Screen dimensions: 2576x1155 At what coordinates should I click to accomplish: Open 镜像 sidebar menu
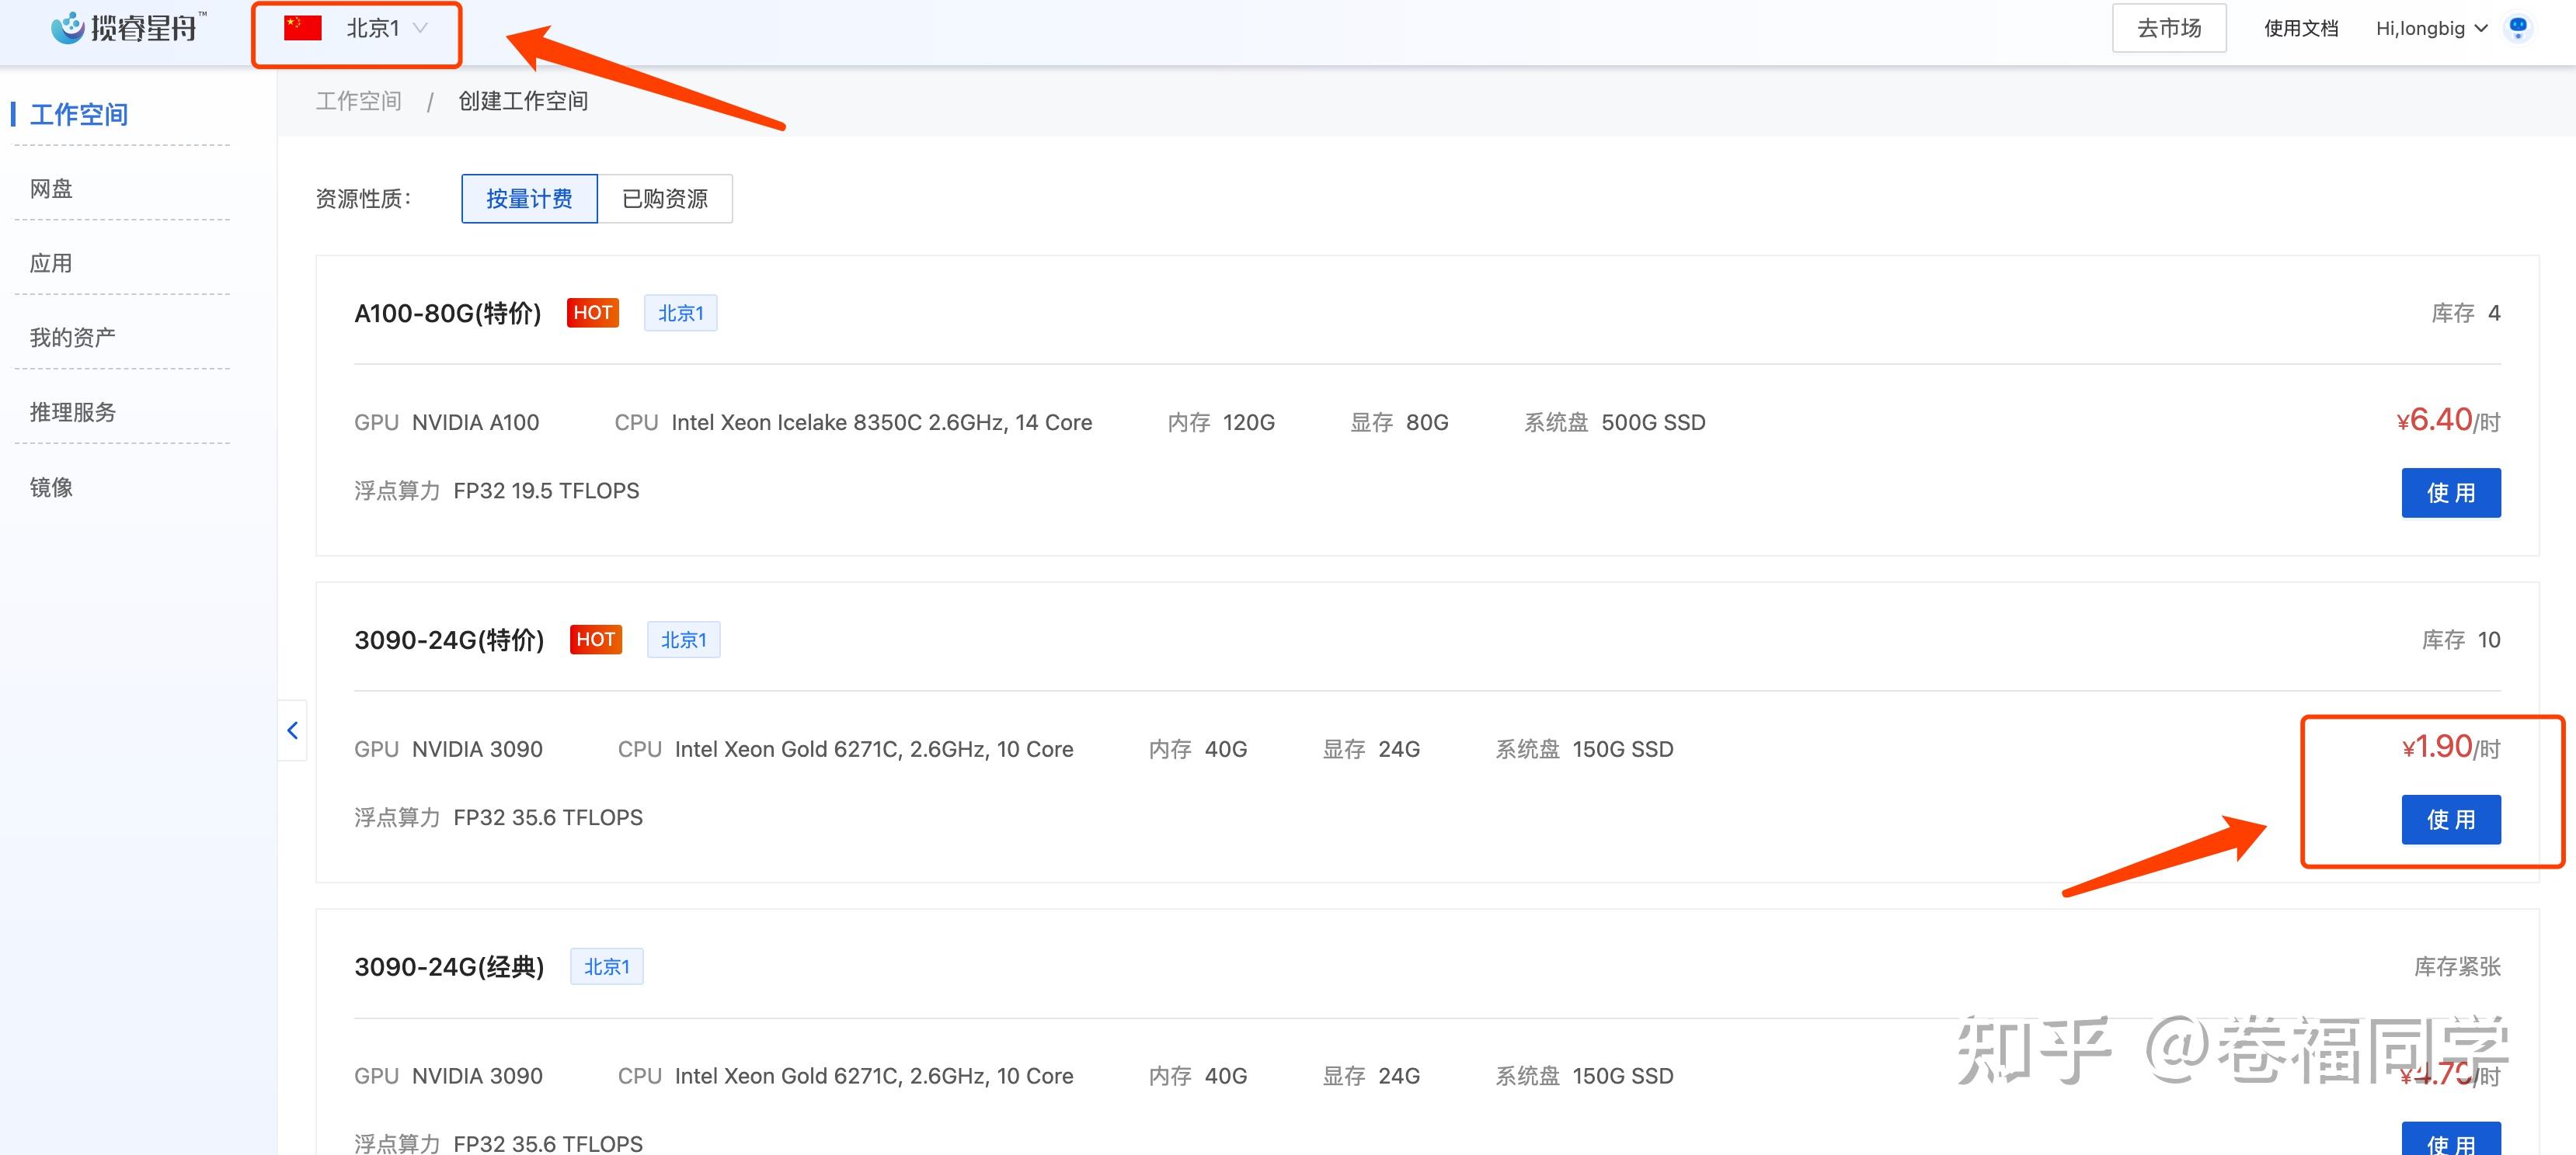pyautogui.click(x=51, y=487)
